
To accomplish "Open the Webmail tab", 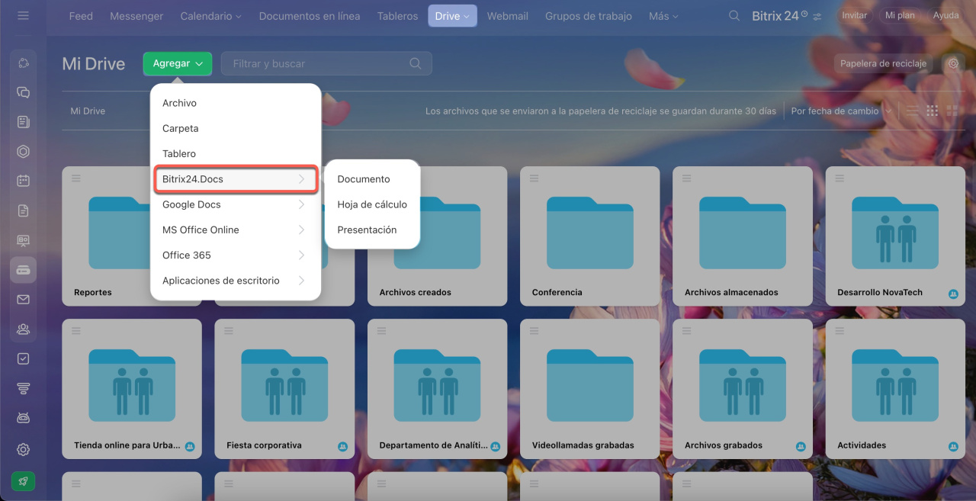I will [508, 16].
